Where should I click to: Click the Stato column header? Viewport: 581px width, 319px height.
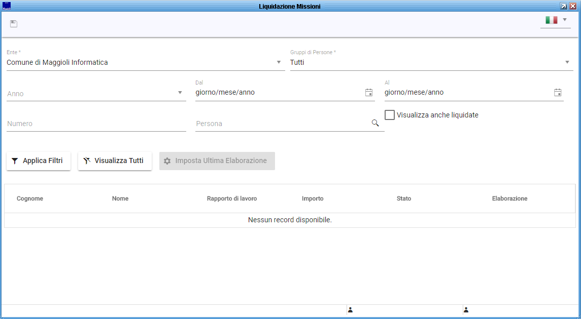coord(404,198)
